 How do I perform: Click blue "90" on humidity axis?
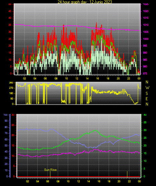(6, 121)
